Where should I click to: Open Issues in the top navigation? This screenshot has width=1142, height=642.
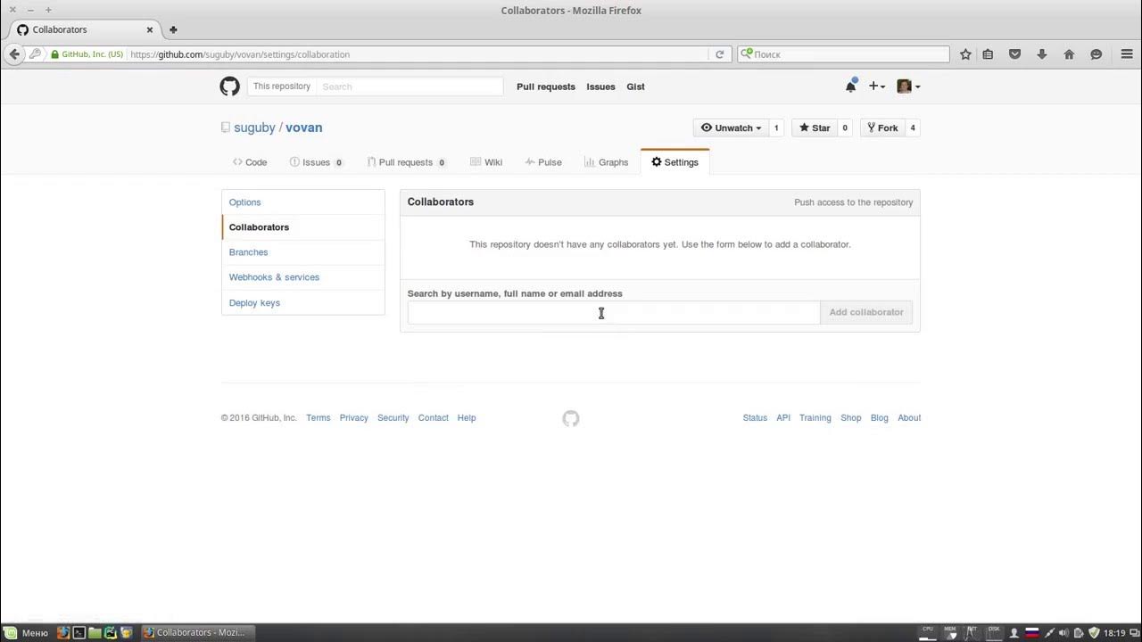pos(600,86)
